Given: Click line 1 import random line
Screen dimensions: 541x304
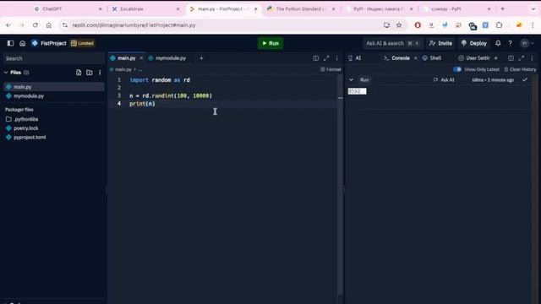Looking at the screenshot, I should pos(160,79).
